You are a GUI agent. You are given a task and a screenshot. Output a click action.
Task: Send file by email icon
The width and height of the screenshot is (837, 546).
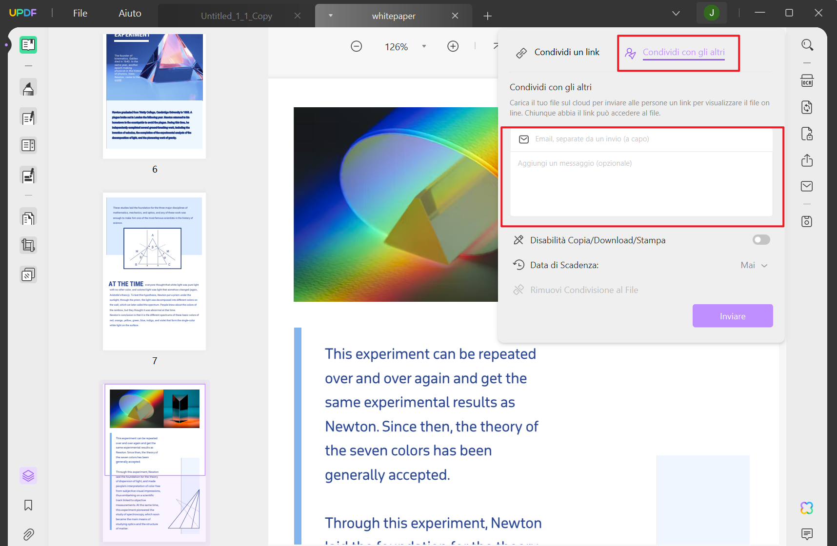tap(807, 186)
